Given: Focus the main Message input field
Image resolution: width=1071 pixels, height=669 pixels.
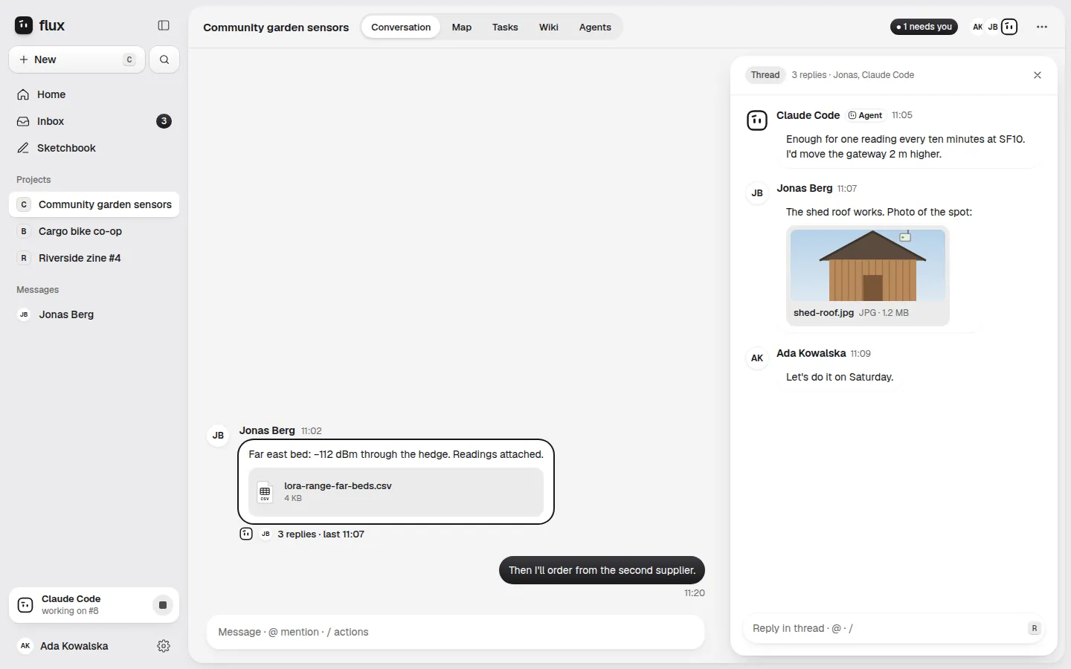Looking at the screenshot, I should [x=455, y=632].
